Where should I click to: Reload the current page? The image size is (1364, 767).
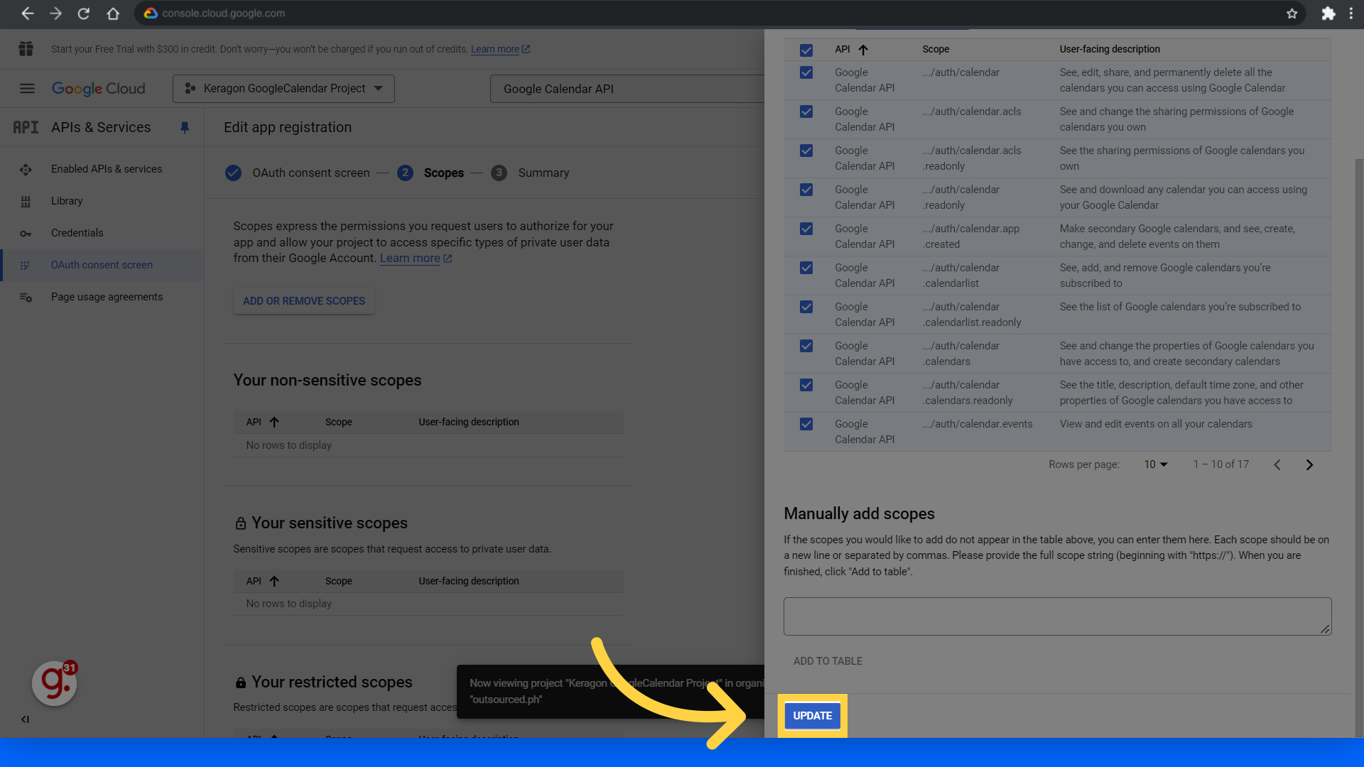pyautogui.click(x=84, y=13)
